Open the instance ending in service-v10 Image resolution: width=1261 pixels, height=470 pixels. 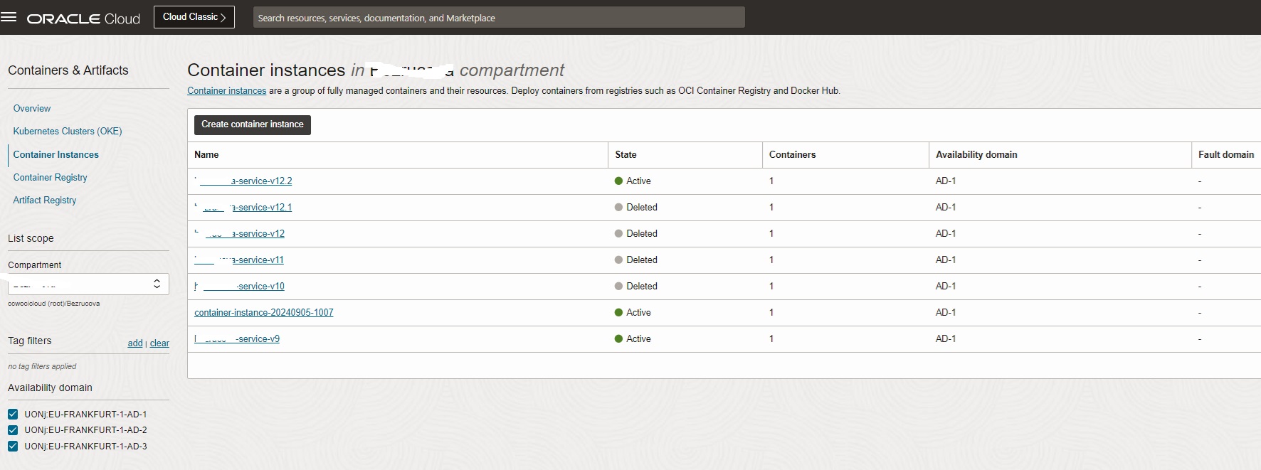(240, 287)
